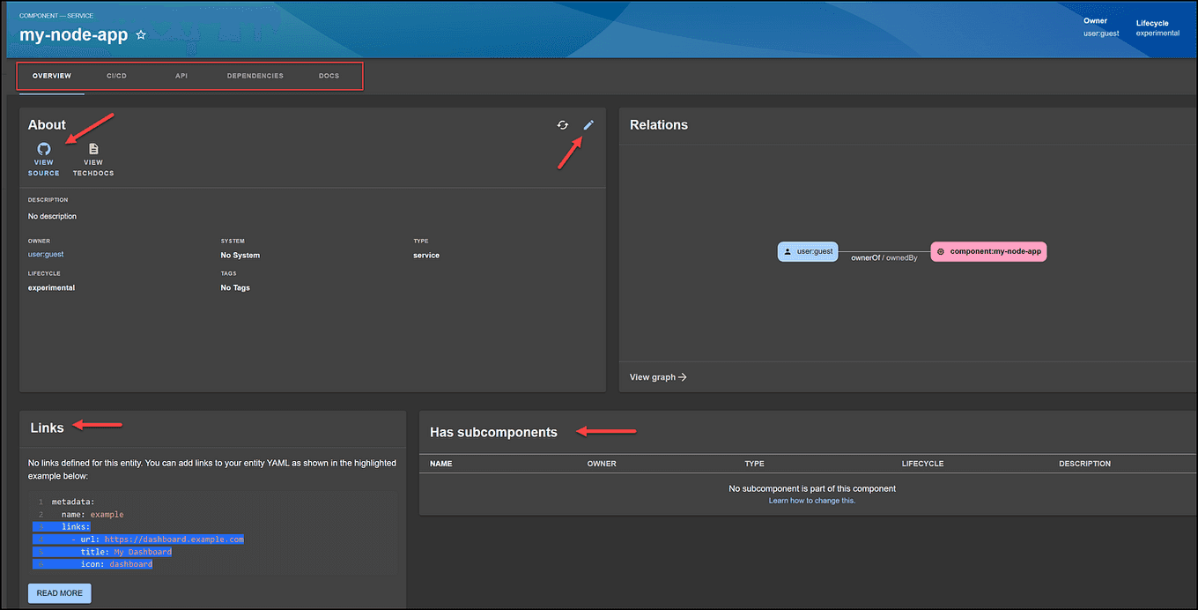Star my-node-app as a favorite
The width and height of the screenshot is (1198, 610).
(141, 35)
